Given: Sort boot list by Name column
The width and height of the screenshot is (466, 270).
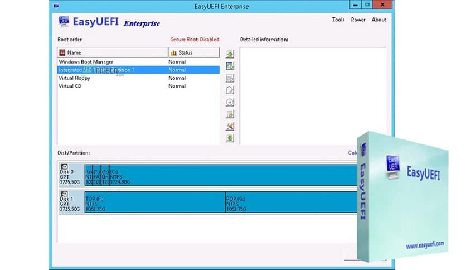Looking at the screenshot, I should click(113, 52).
